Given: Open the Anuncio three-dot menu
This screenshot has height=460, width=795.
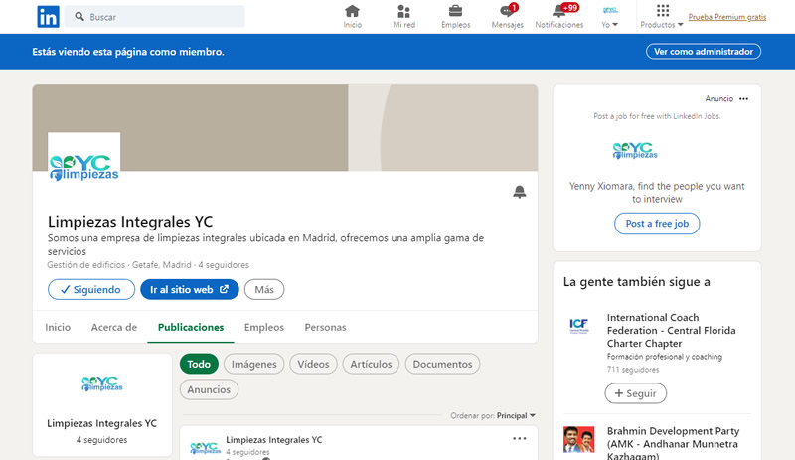Looking at the screenshot, I should [743, 99].
